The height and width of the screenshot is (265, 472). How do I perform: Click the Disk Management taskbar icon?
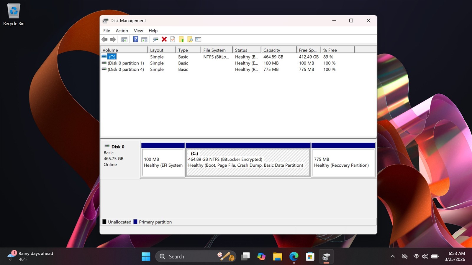326,256
